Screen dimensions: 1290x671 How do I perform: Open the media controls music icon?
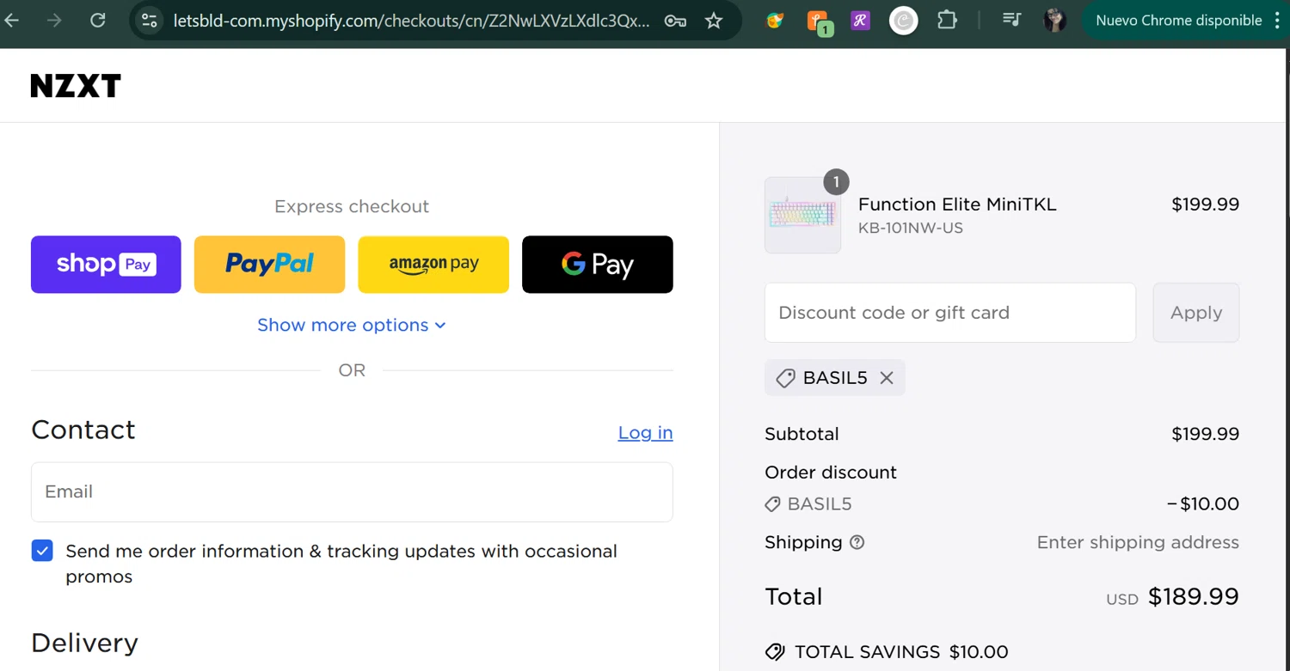(1011, 20)
